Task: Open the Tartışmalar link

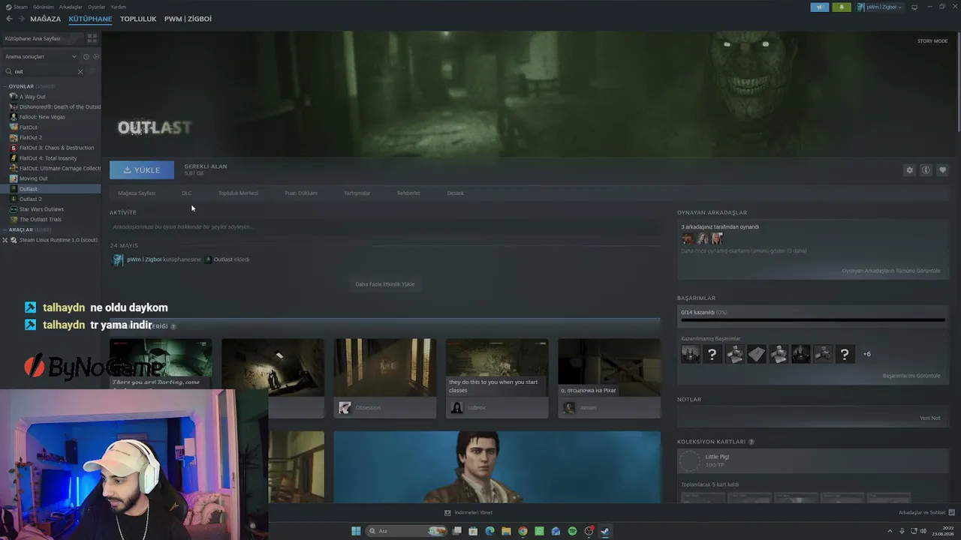Action: pyautogui.click(x=357, y=193)
